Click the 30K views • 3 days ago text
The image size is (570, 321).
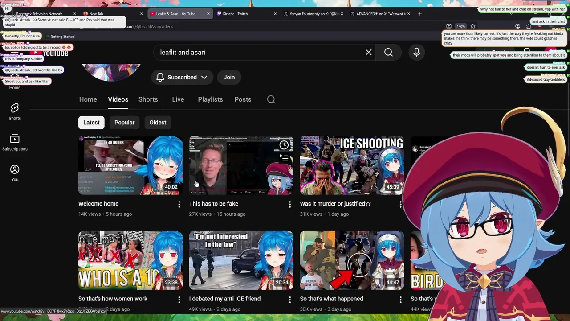pyautogui.click(x=326, y=309)
